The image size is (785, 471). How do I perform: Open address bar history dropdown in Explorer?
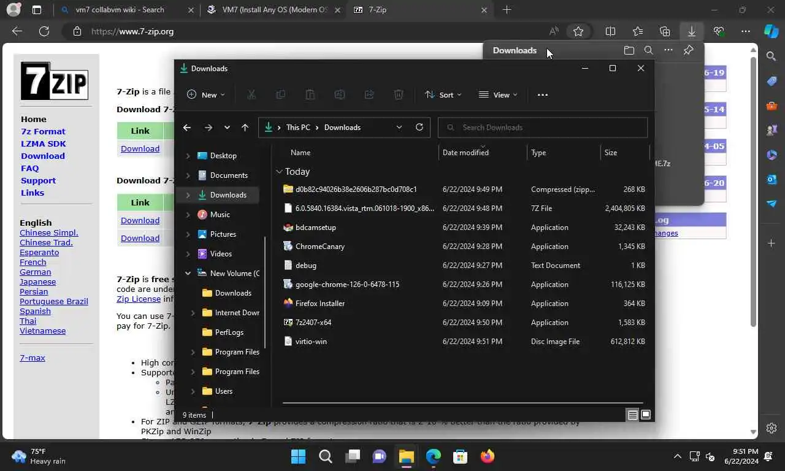tap(399, 127)
